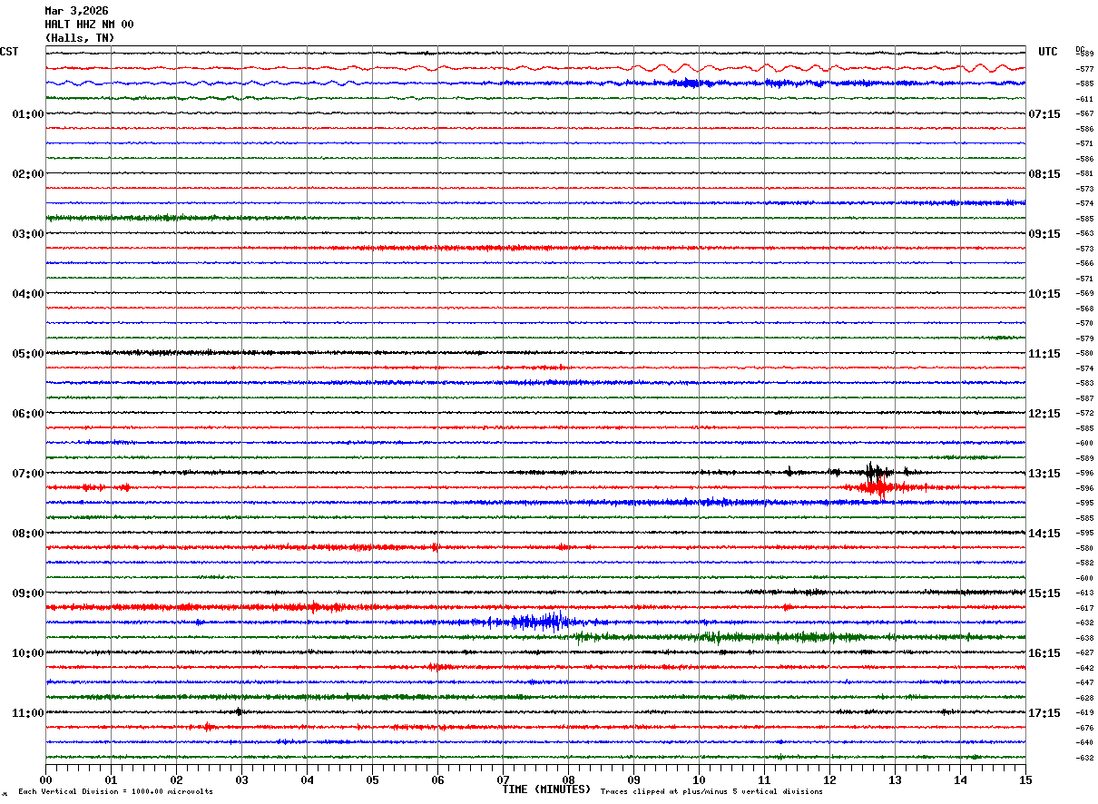Image resolution: width=1098 pixels, height=804 pixels.
Task: Click the Traces clipped footnote text
Action: coord(711,791)
